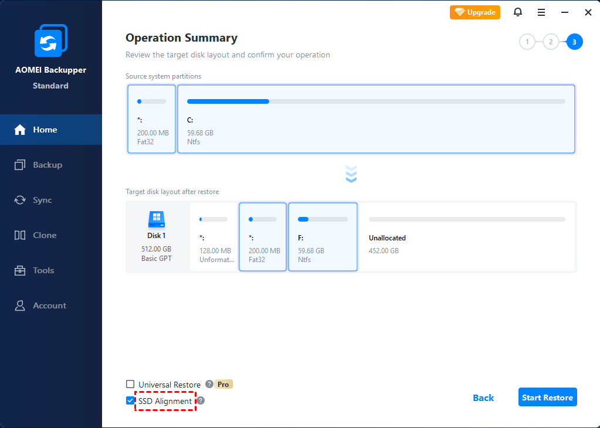The width and height of the screenshot is (600, 428).
Task: Select the 452.00 GB Unallocated space
Action: [x=467, y=237]
